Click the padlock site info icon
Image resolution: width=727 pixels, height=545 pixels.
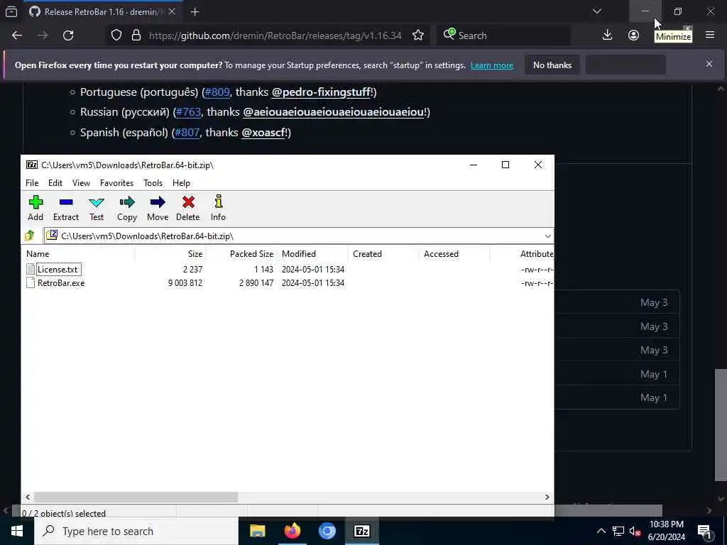(x=136, y=35)
